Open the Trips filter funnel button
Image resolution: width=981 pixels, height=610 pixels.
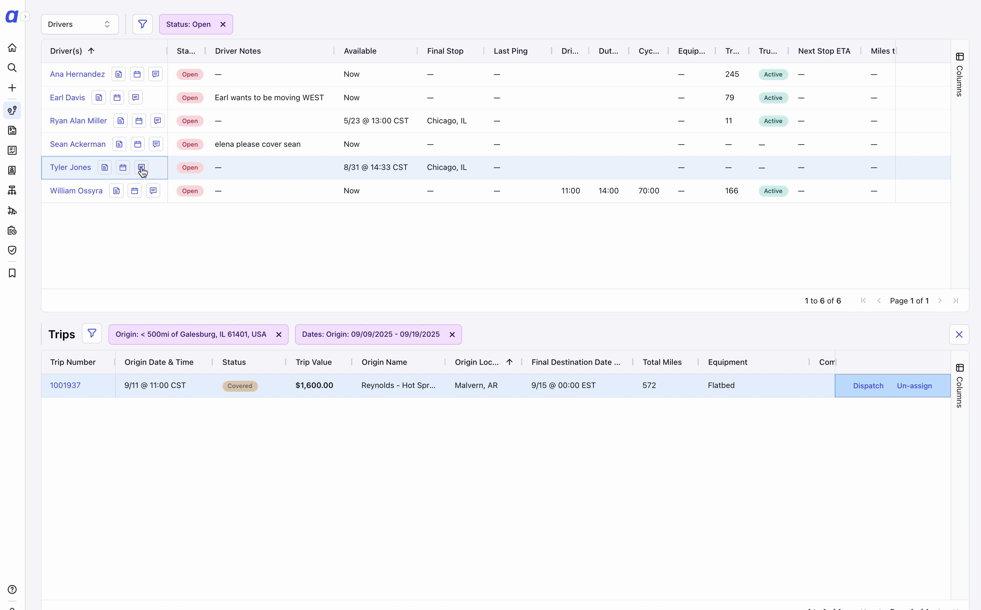[x=92, y=333]
